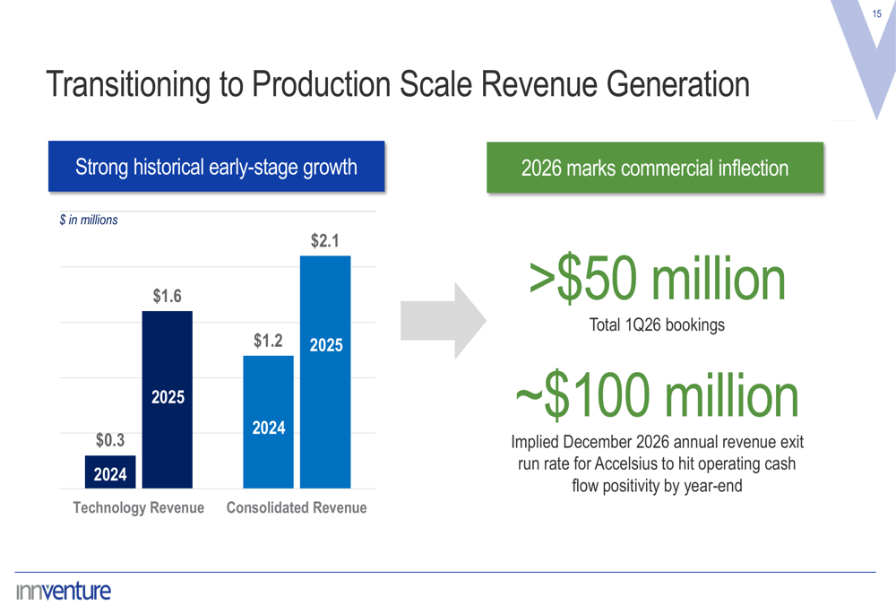896x614 pixels.
Task: Select the 2025 Consolidated Revenue bar
Action: (326, 372)
